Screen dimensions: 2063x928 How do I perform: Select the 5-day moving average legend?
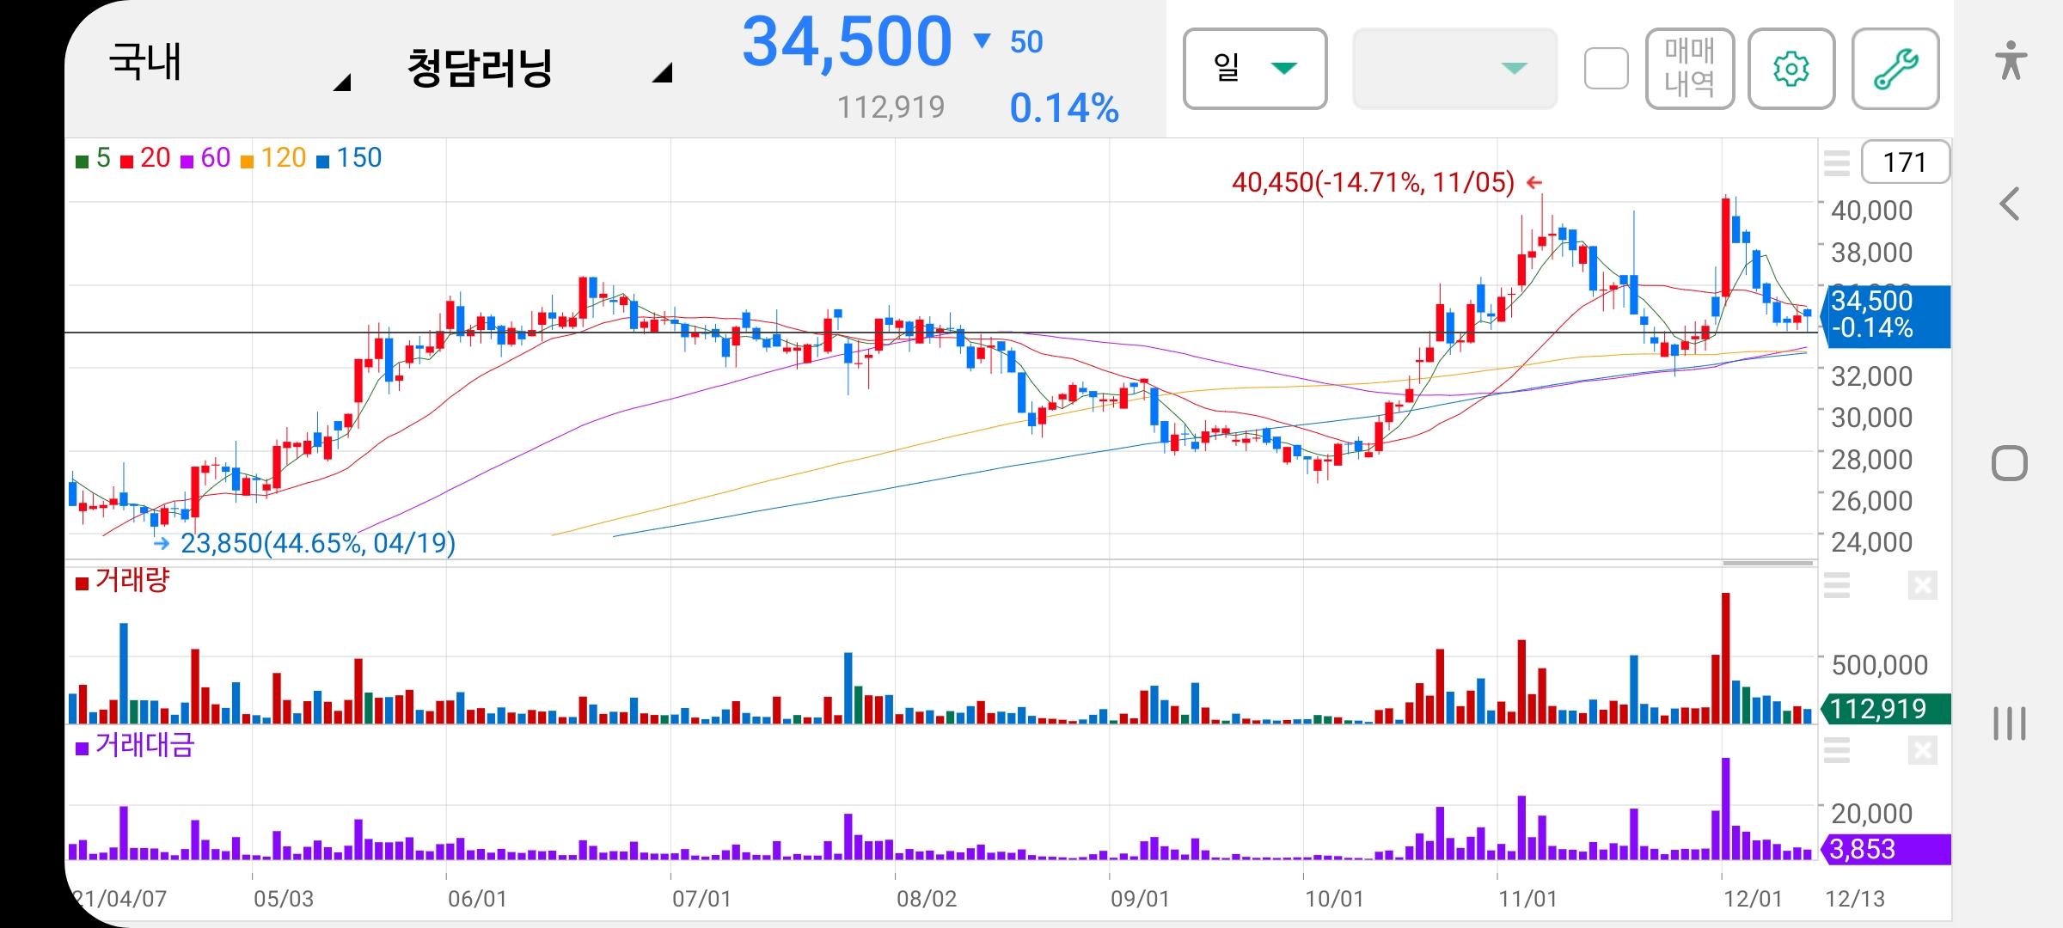[x=94, y=158]
